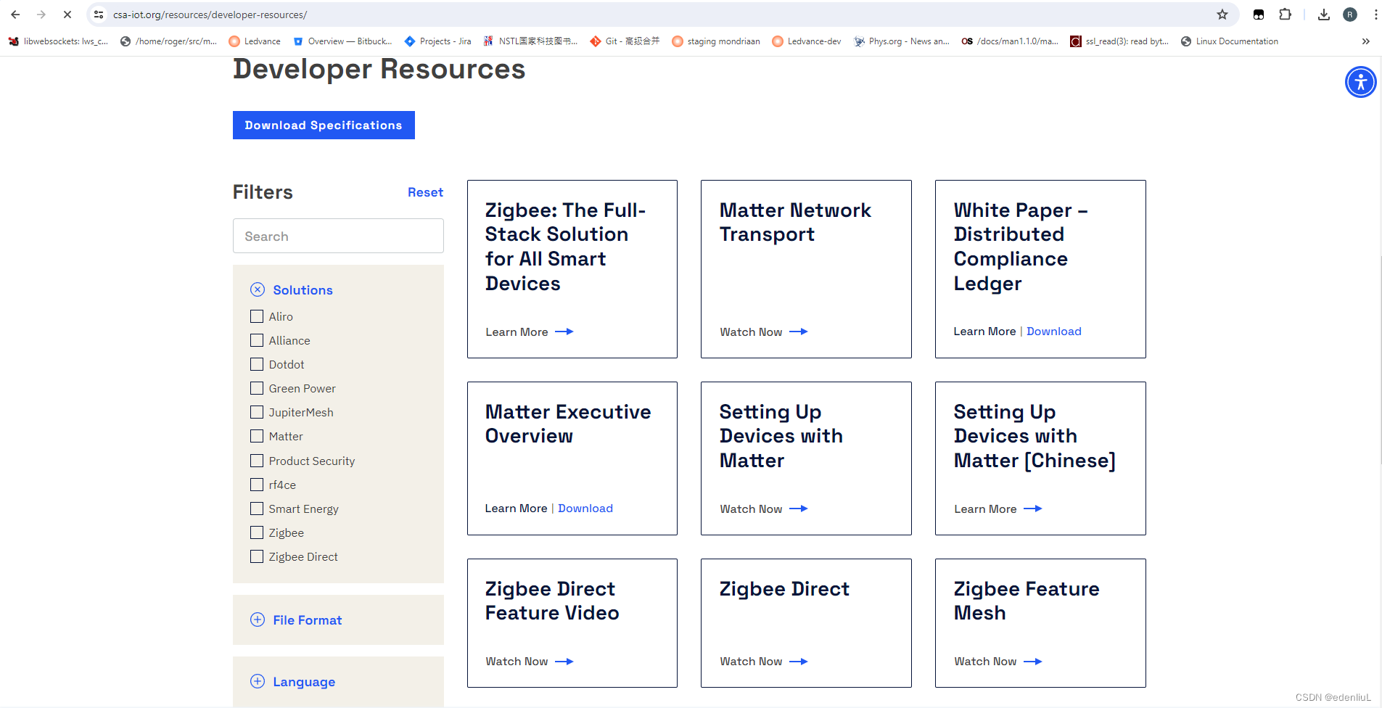The image size is (1382, 708).
Task: Click the filters Search input field
Action: click(338, 236)
